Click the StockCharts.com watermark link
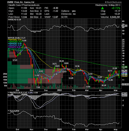The height and width of the screenshot is (131, 129). tap(113, 2)
